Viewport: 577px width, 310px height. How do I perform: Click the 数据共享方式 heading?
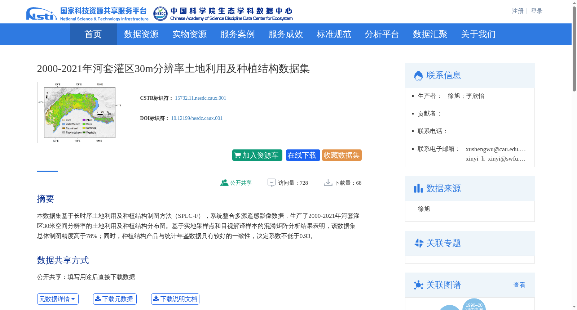coord(63,260)
